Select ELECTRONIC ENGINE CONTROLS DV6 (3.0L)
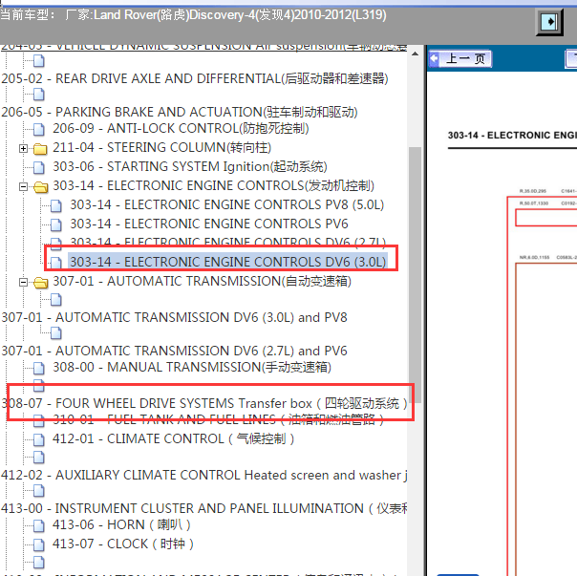The height and width of the screenshot is (576, 577). tap(228, 262)
